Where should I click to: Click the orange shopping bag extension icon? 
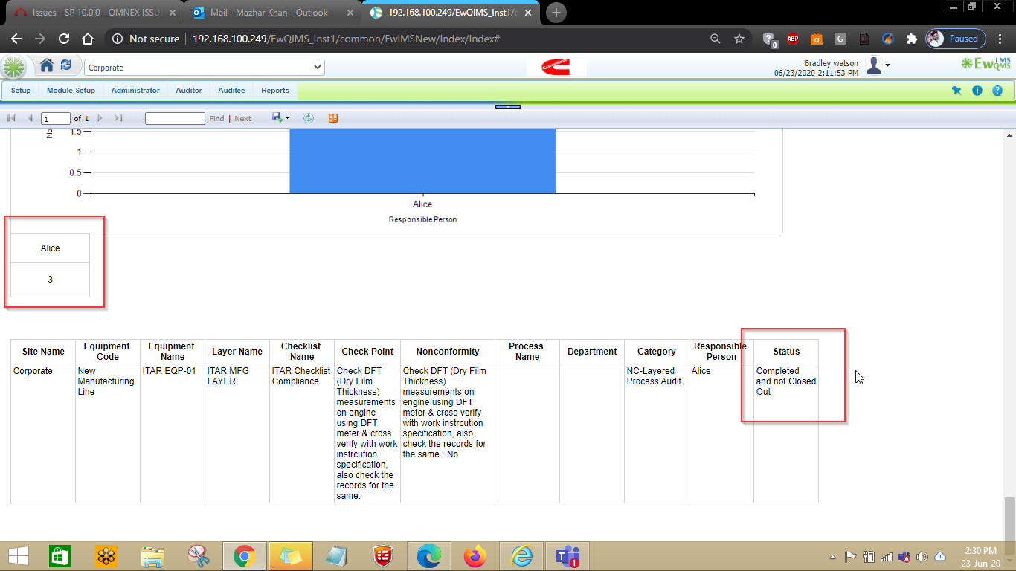pyautogui.click(x=817, y=39)
